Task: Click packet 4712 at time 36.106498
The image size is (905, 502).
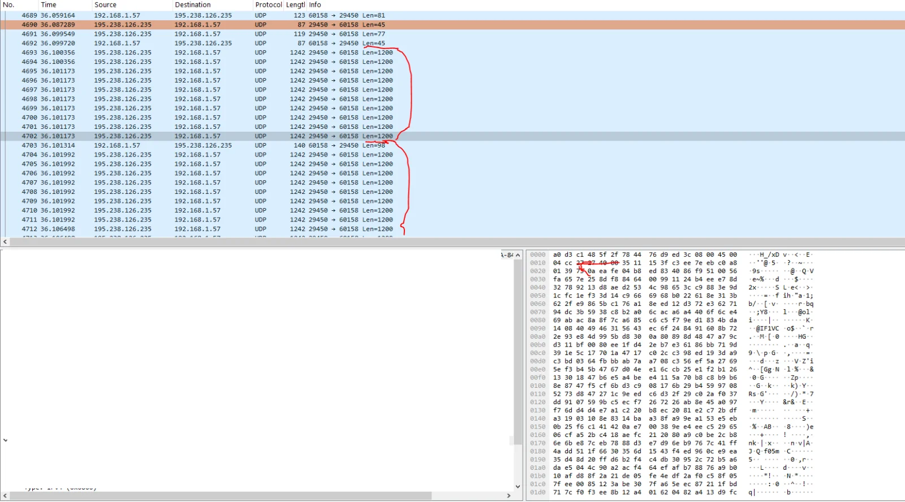Action: (x=226, y=229)
